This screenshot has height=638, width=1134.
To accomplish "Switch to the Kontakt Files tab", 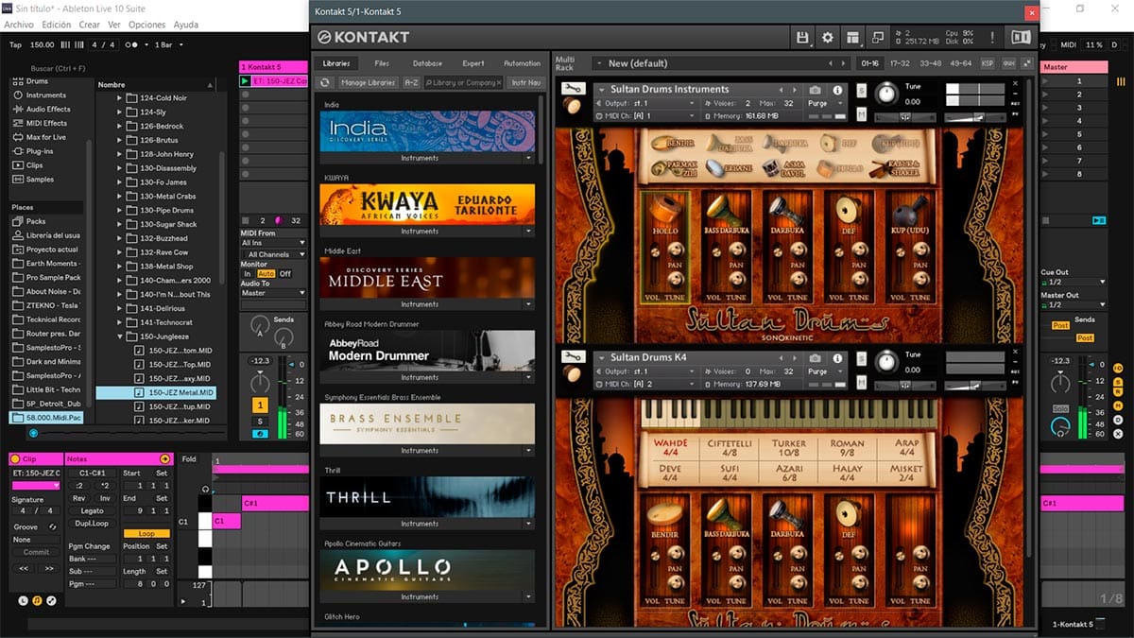I will 382,63.
